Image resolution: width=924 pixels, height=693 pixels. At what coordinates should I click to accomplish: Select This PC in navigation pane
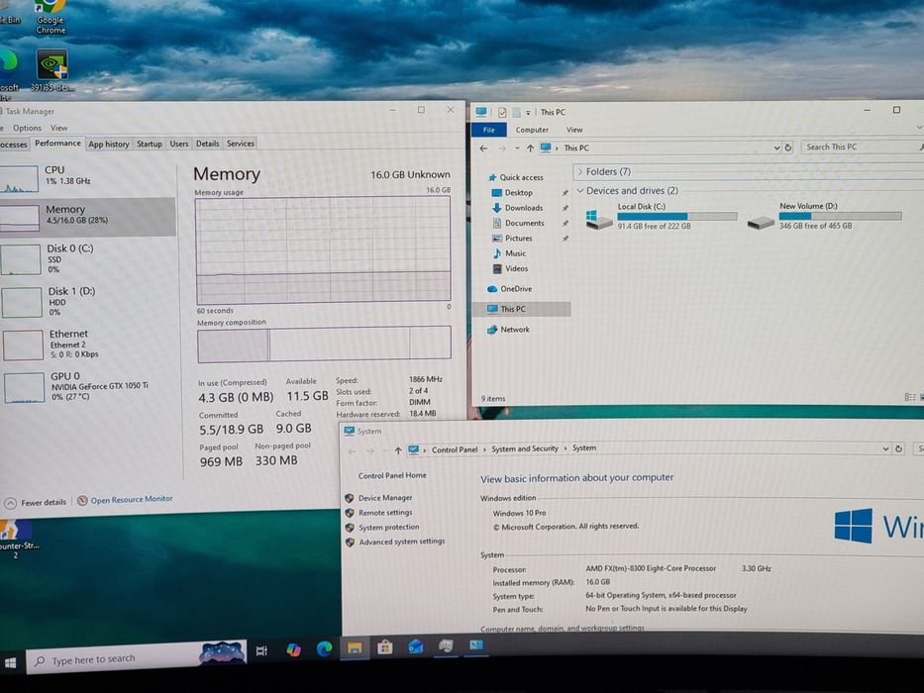522,309
